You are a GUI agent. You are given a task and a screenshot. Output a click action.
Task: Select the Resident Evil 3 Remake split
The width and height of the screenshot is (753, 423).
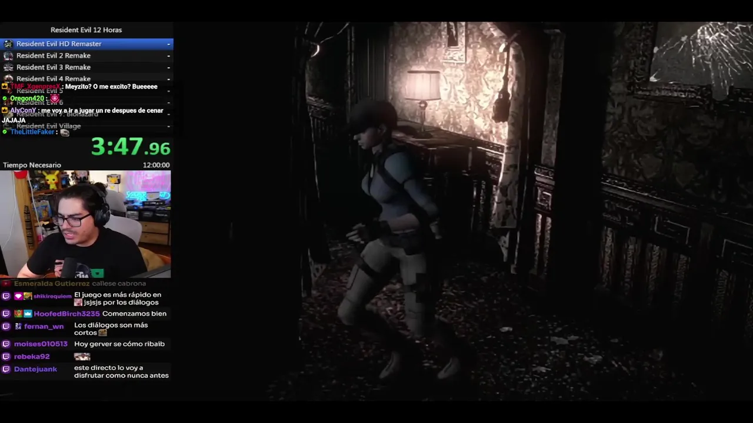86,68
